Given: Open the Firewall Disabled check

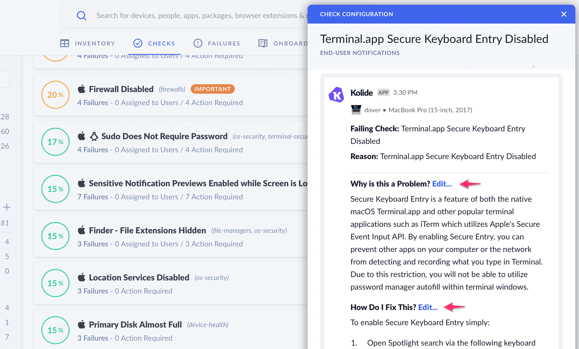Looking at the screenshot, I should pos(121,89).
